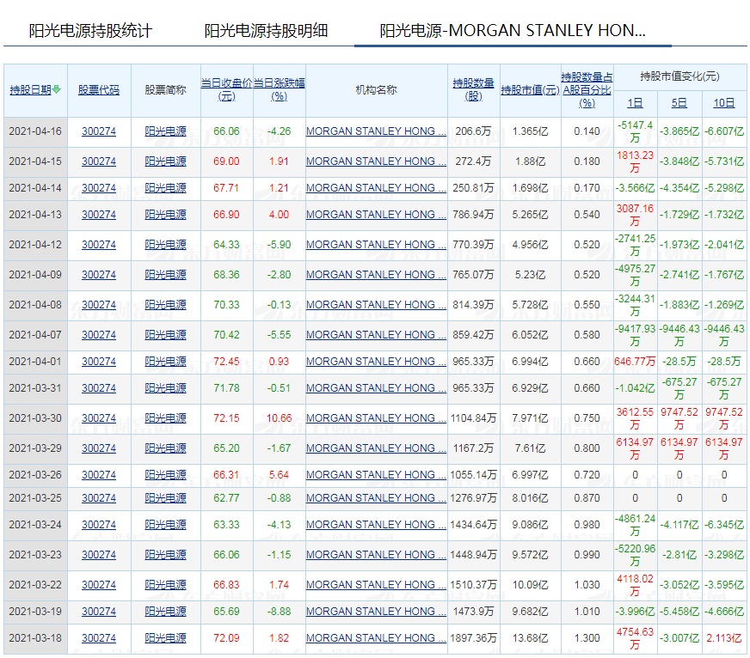Select the 阳光电源-MORGAN STANLEY HON... tab

pos(513,31)
